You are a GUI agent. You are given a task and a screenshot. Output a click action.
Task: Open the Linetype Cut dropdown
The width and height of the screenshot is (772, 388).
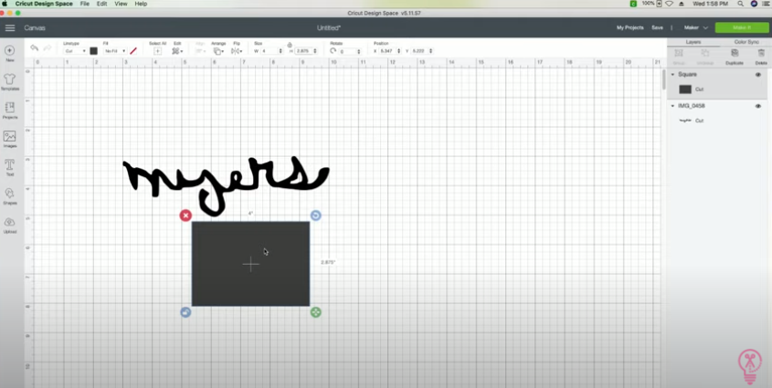pyautogui.click(x=75, y=51)
